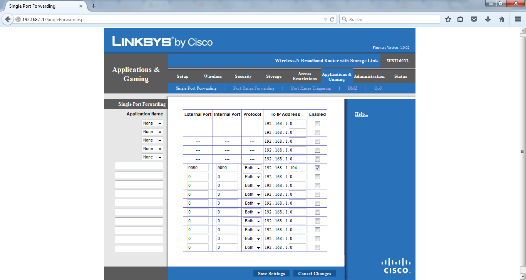Image resolution: width=526 pixels, height=280 pixels.
Task: Go to Firefox home page icon
Action: [x=502, y=19]
